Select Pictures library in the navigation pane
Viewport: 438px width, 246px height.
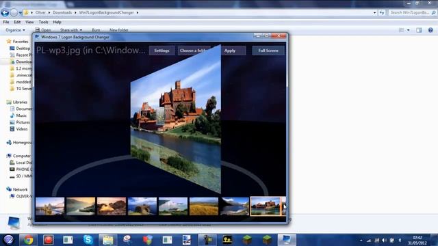23,122
